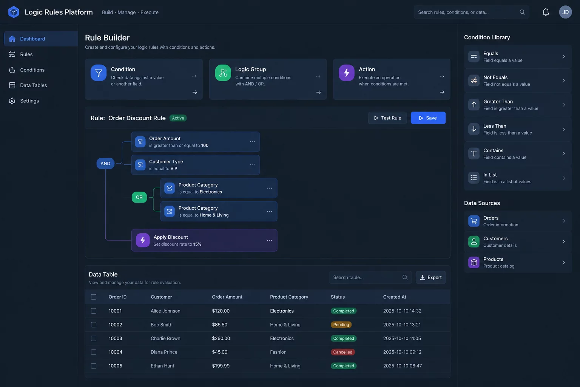Go to Rules in the sidebar
580x387 pixels.
point(41,54)
